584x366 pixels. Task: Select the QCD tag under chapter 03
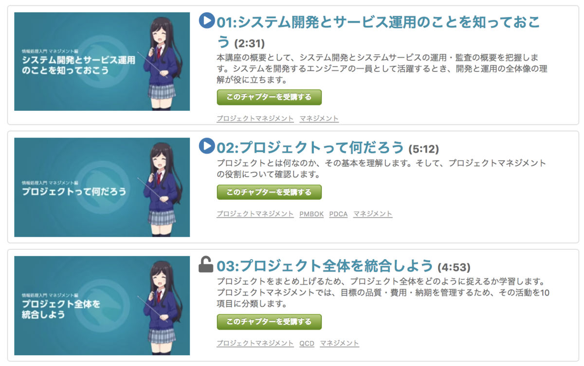(x=307, y=343)
